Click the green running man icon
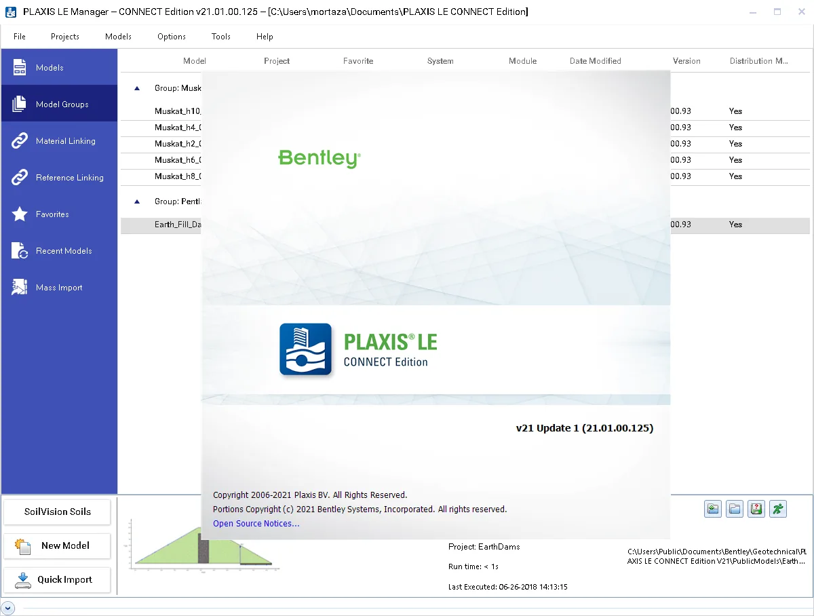The width and height of the screenshot is (814, 616). point(778,509)
